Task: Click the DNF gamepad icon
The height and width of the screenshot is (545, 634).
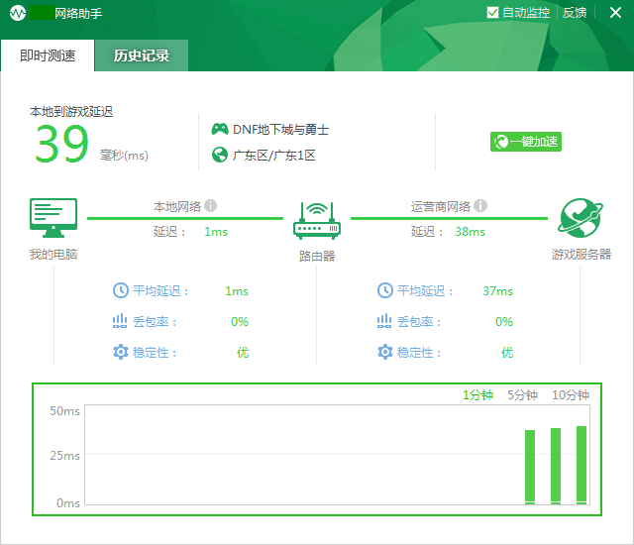Action: point(220,130)
